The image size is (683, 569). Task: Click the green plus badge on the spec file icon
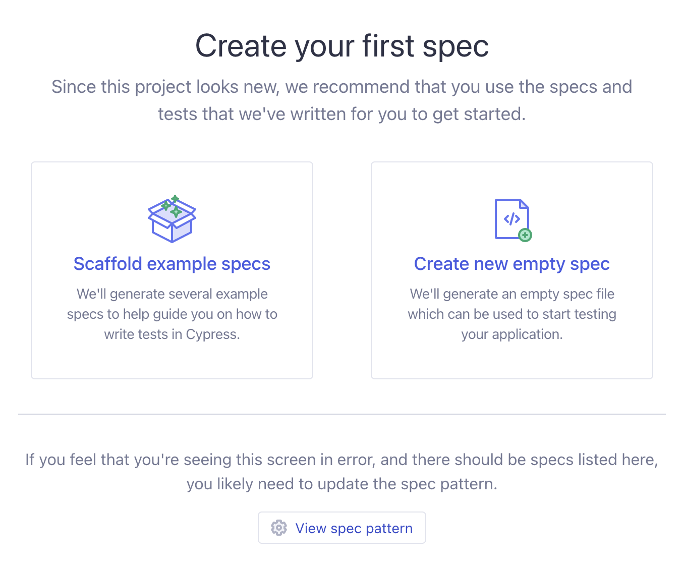(x=525, y=235)
